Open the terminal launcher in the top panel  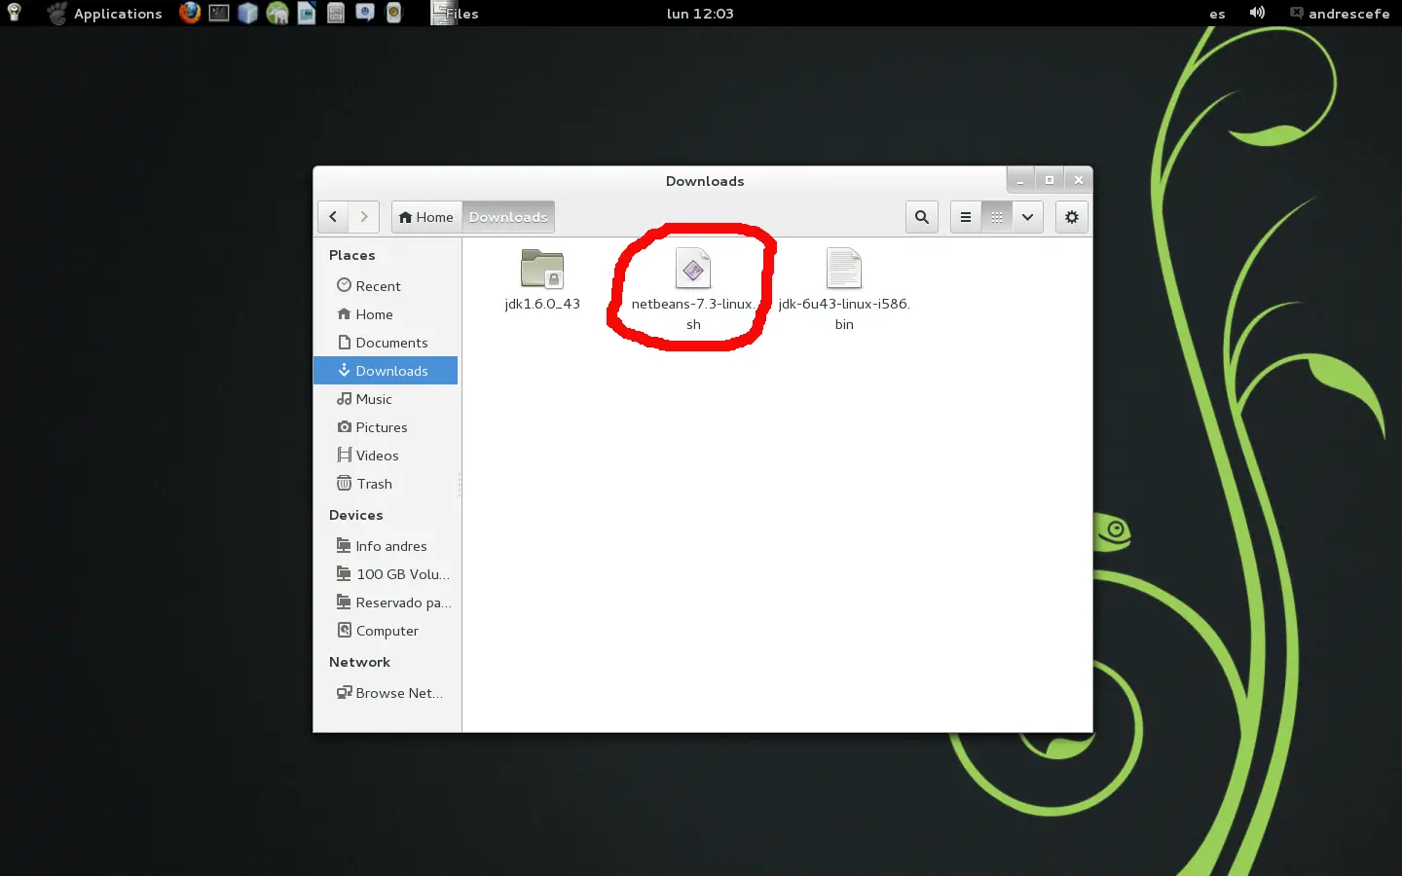coord(219,13)
